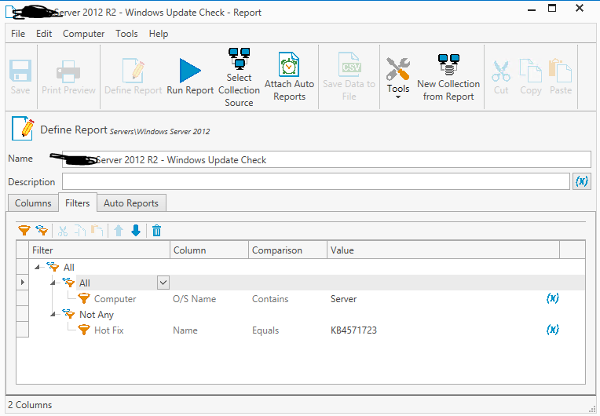Delete the selected filter with trash icon
The height and width of the screenshot is (416, 600).
[x=157, y=231]
